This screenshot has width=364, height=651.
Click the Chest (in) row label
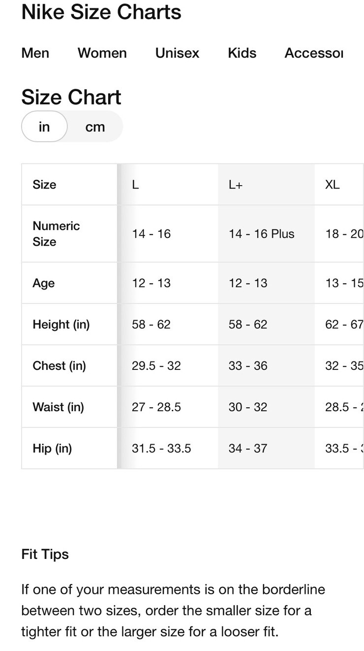click(59, 366)
